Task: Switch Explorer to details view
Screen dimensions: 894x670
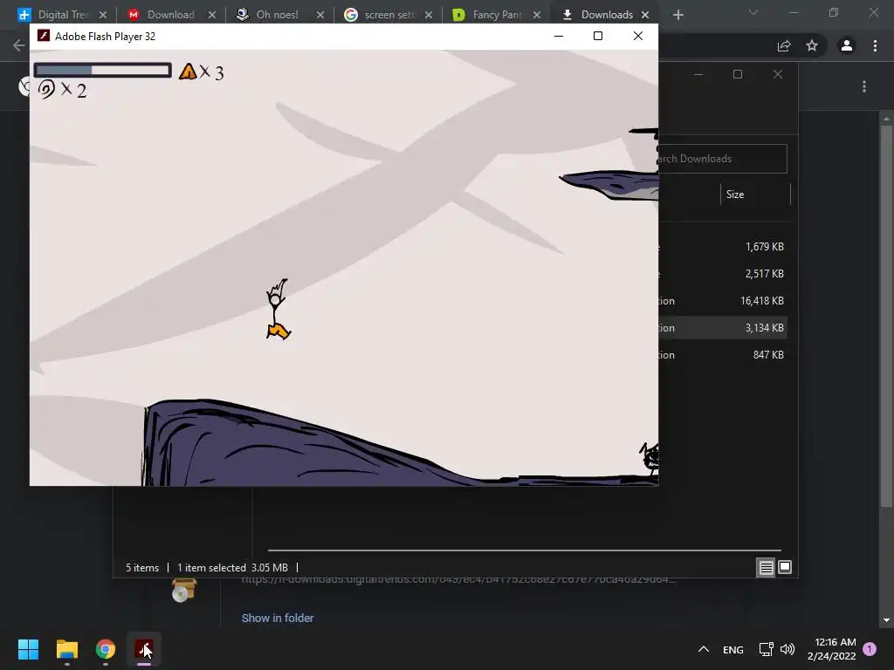Action: tap(766, 567)
